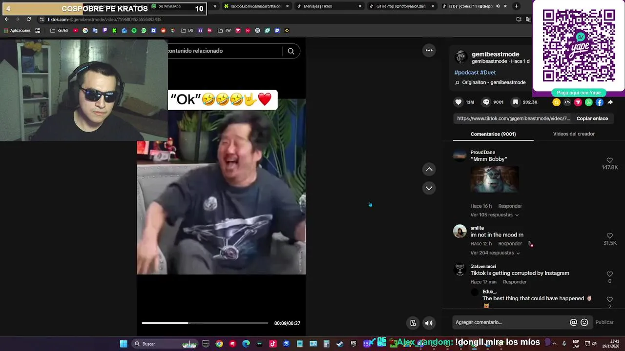Click the browser address bar URL
625x351 pixels.
[x=104, y=19]
